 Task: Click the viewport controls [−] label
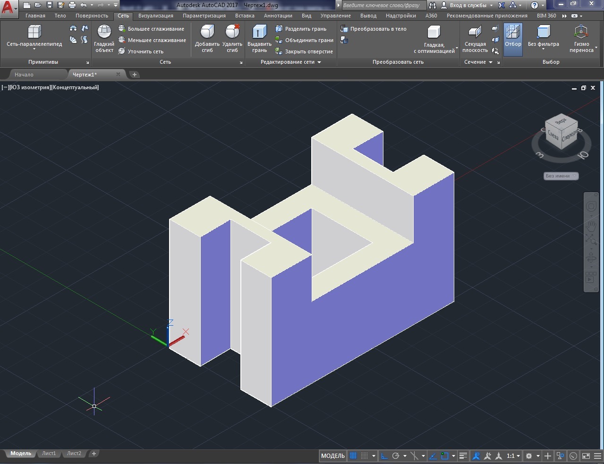point(5,87)
